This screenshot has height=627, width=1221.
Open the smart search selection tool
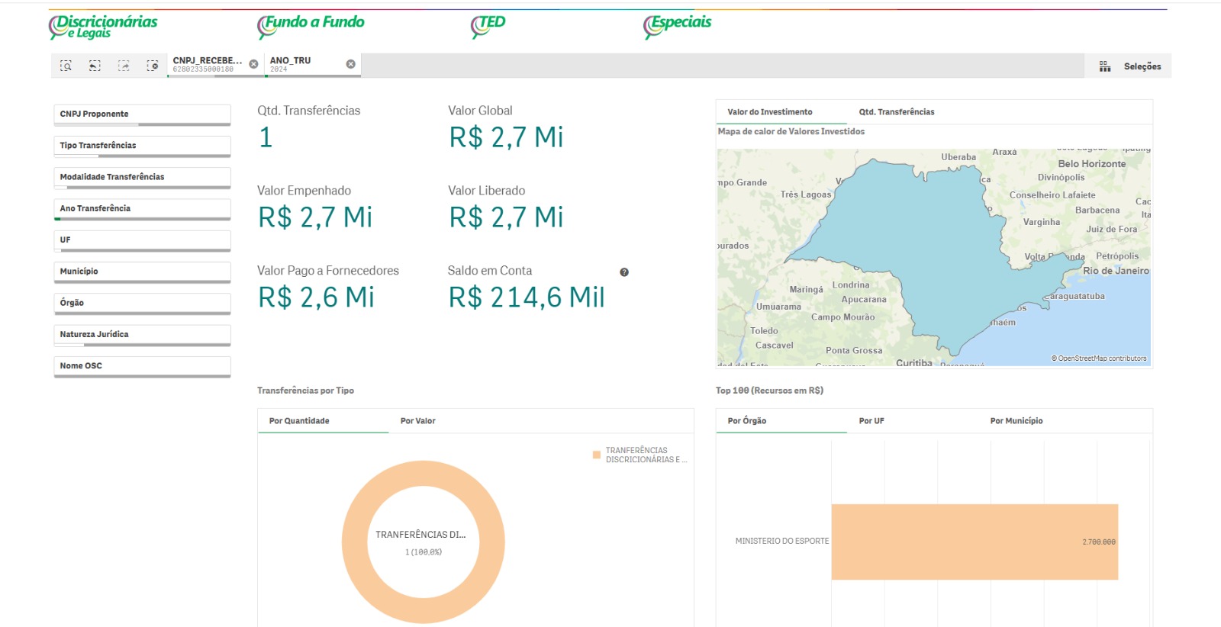(x=66, y=66)
